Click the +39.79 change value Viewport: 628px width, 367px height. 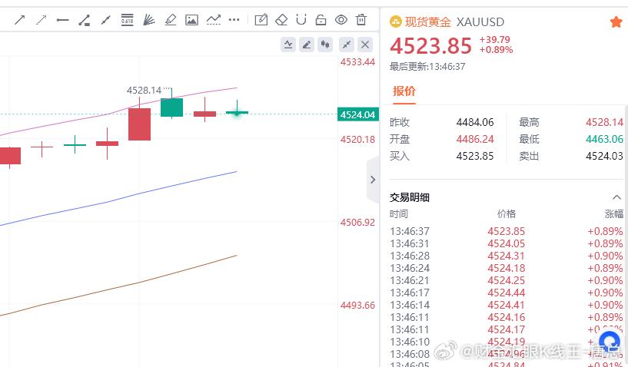(494, 40)
